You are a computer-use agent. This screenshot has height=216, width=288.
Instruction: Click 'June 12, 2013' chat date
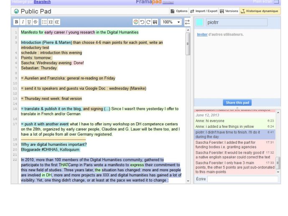pyautogui.click(x=207, y=115)
